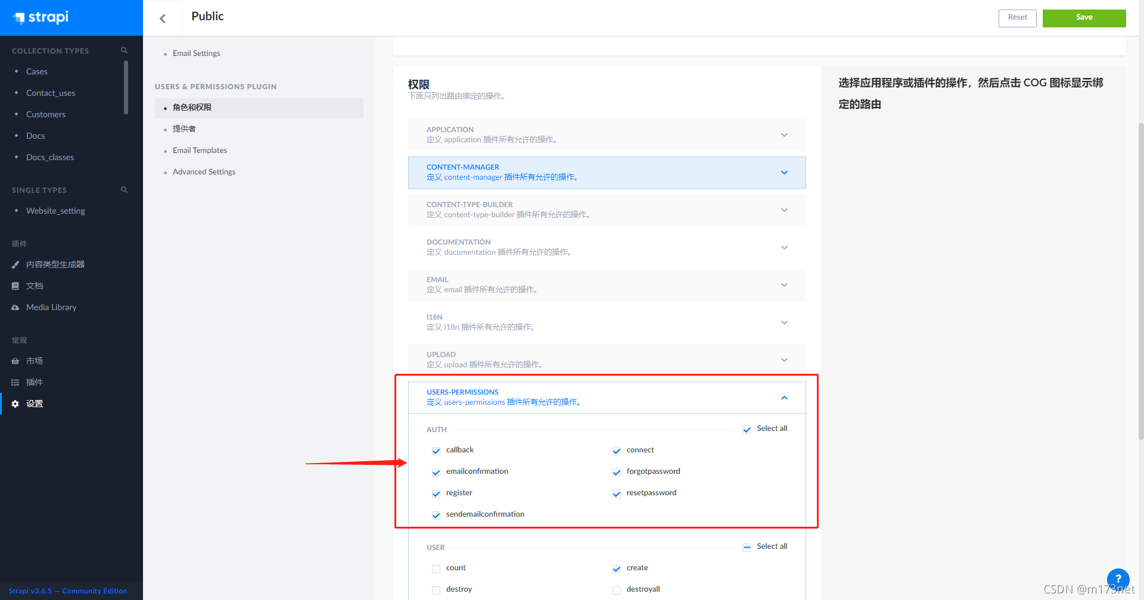Click the back arrow beside Public
This screenshot has width=1144, height=600.
point(163,18)
